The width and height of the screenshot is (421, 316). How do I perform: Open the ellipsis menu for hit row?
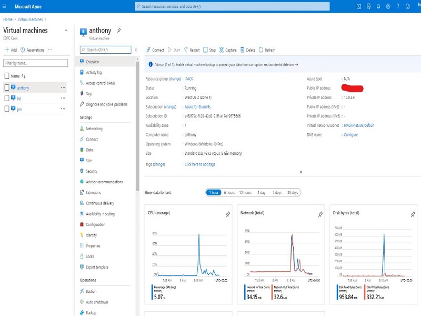(x=63, y=98)
